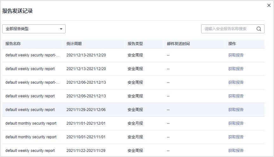
Task: Click 获取报告 for second 12/13-12/20 report
Action: [x=236, y=69]
